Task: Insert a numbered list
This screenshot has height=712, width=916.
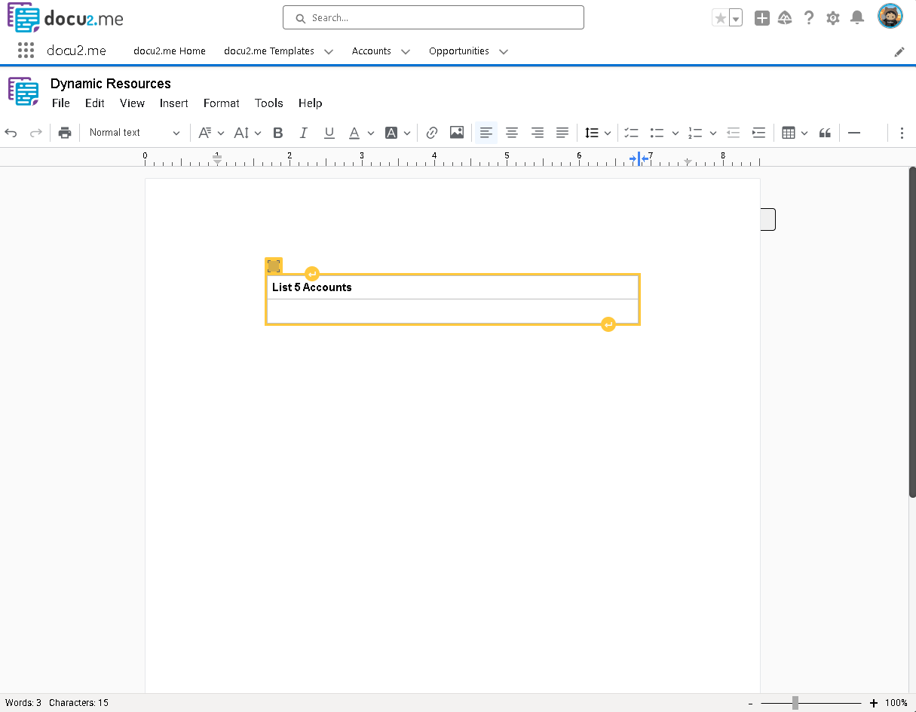Action: click(x=695, y=133)
